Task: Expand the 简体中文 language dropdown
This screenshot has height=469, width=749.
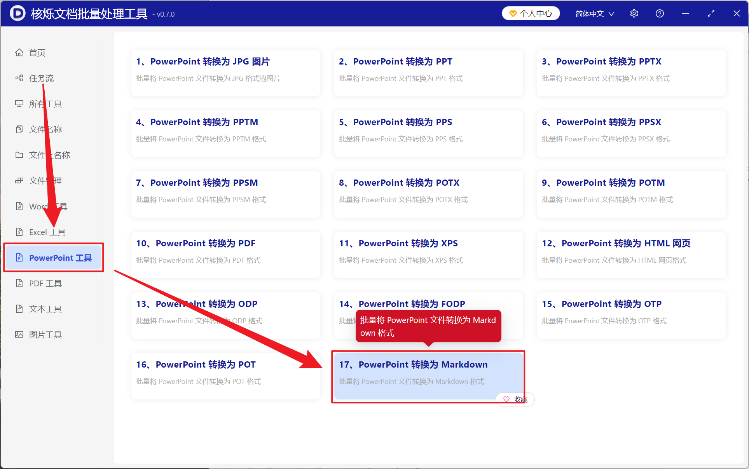Action: pyautogui.click(x=595, y=14)
